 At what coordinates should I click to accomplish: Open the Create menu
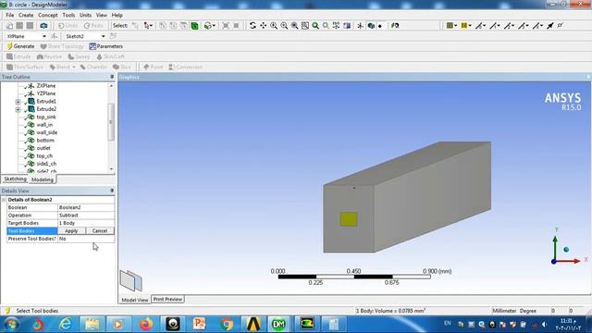[x=26, y=15]
